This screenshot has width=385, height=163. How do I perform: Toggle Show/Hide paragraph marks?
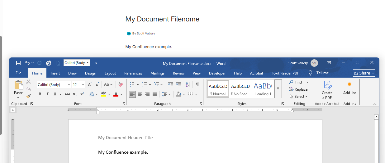[197, 84]
